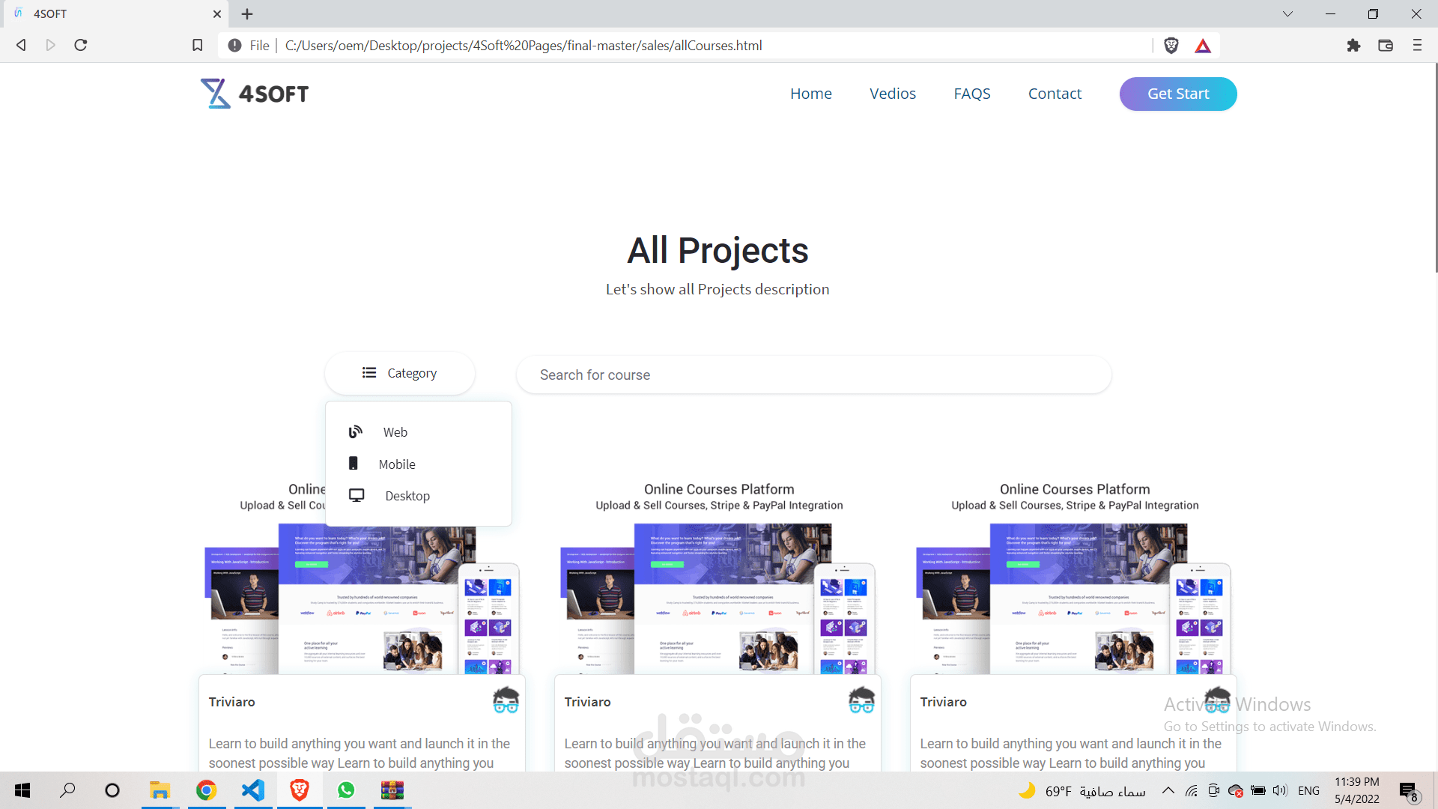
Task: Bookmark this page with bookmark icon
Action: (198, 46)
